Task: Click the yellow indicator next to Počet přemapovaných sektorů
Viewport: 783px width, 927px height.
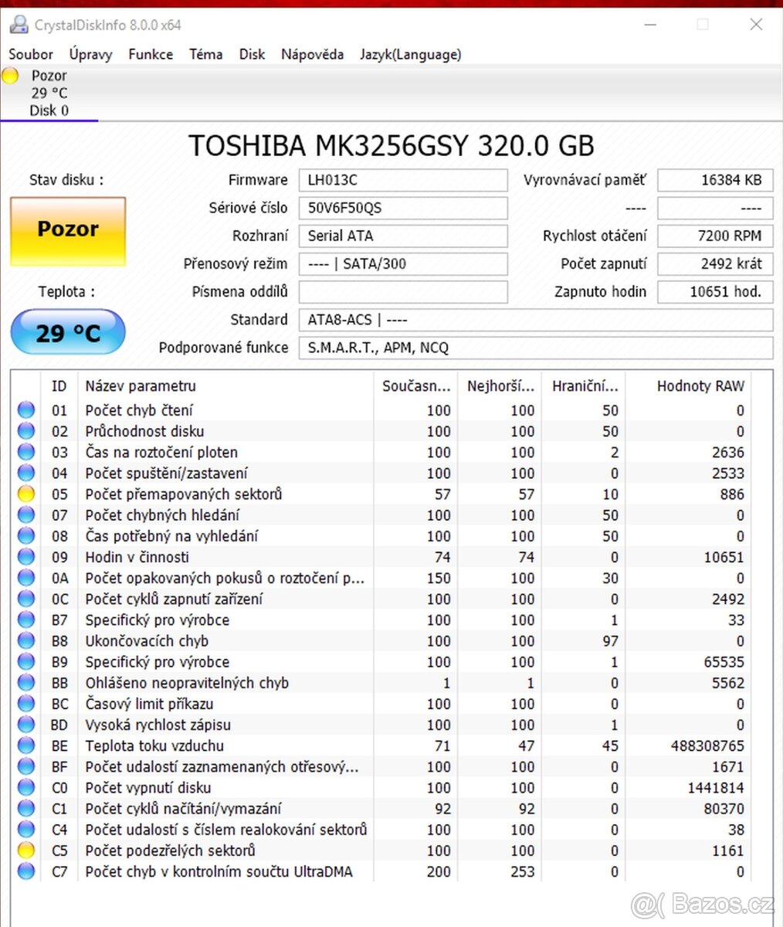Action: click(x=25, y=494)
